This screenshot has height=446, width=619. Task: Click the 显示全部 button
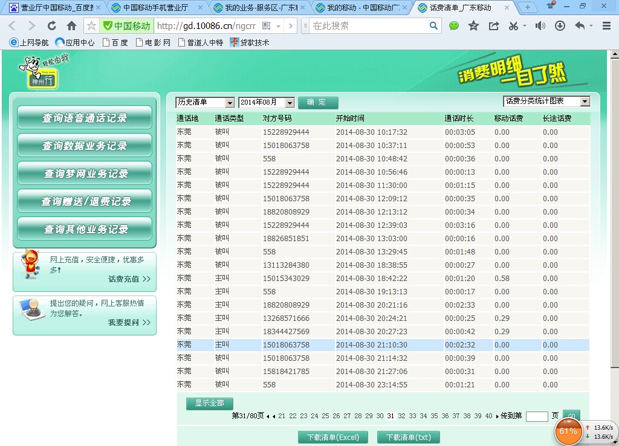pos(209,403)
